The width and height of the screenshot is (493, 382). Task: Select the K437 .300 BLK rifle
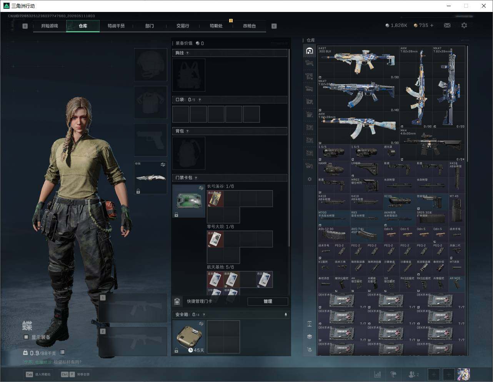pyautogui.click(x=358, y=63)
